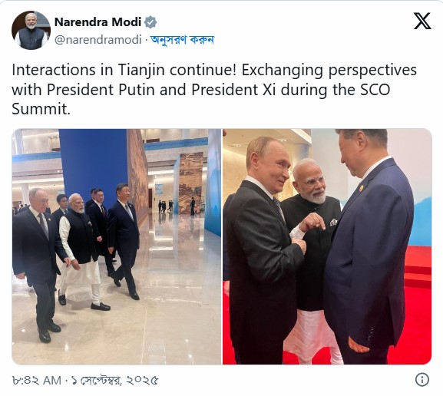Open the Narendra Modi profile avatar
The image size is (443, 396).
click(31, 30)
